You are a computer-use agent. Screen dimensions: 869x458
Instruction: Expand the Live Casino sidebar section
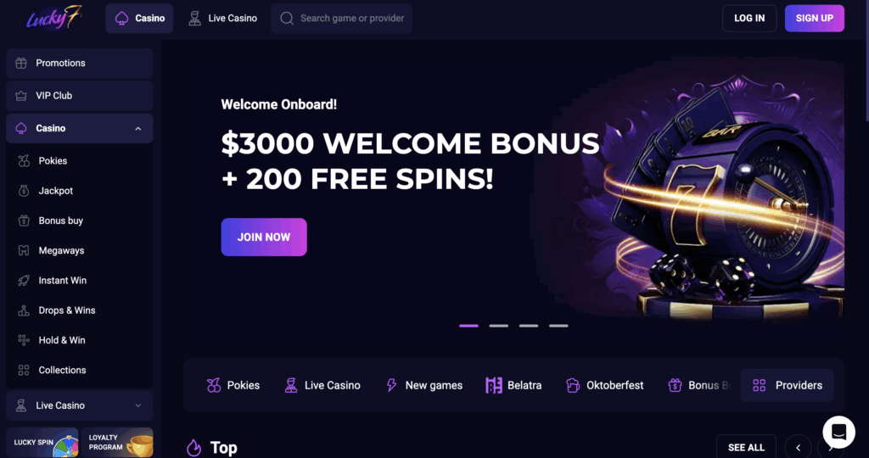138,405
